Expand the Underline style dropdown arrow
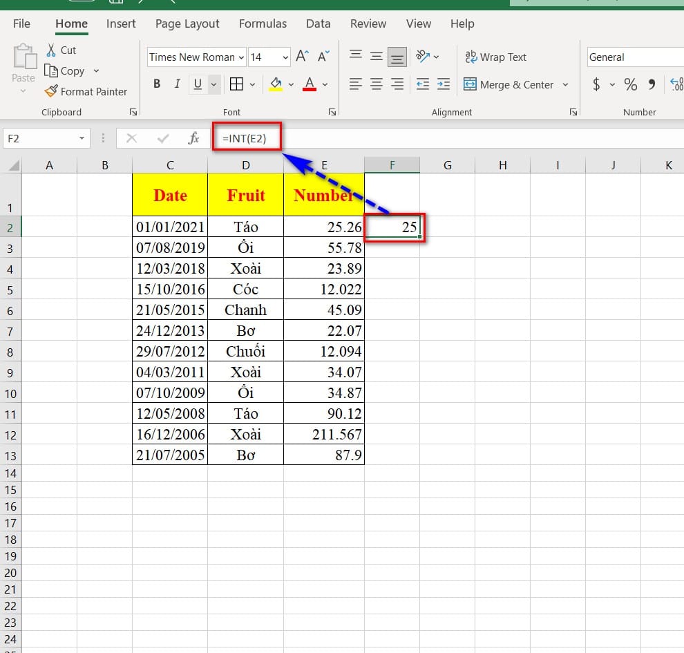The width and height of the screenshot is (684, 653). pyautogui.click(x=213, y=84)
